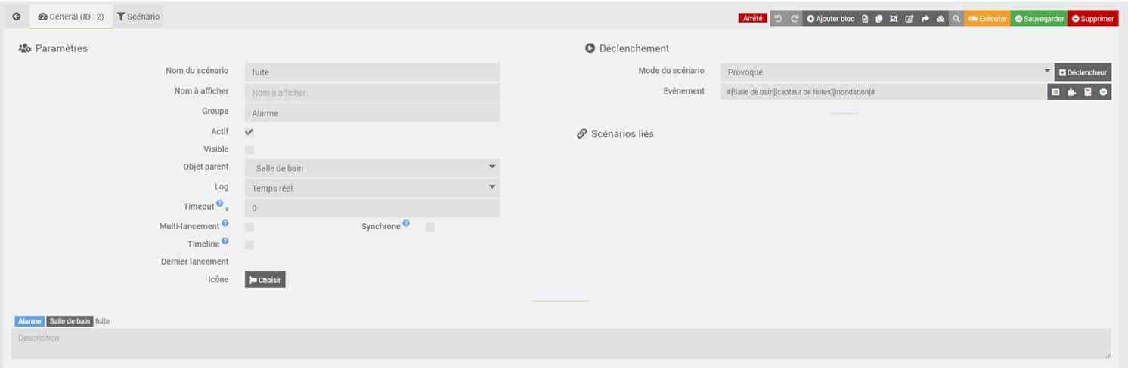Click help icon next to Synchrone
Image resolution: width=1128 pixels, height=368 pixels.
tap(406, 223)
